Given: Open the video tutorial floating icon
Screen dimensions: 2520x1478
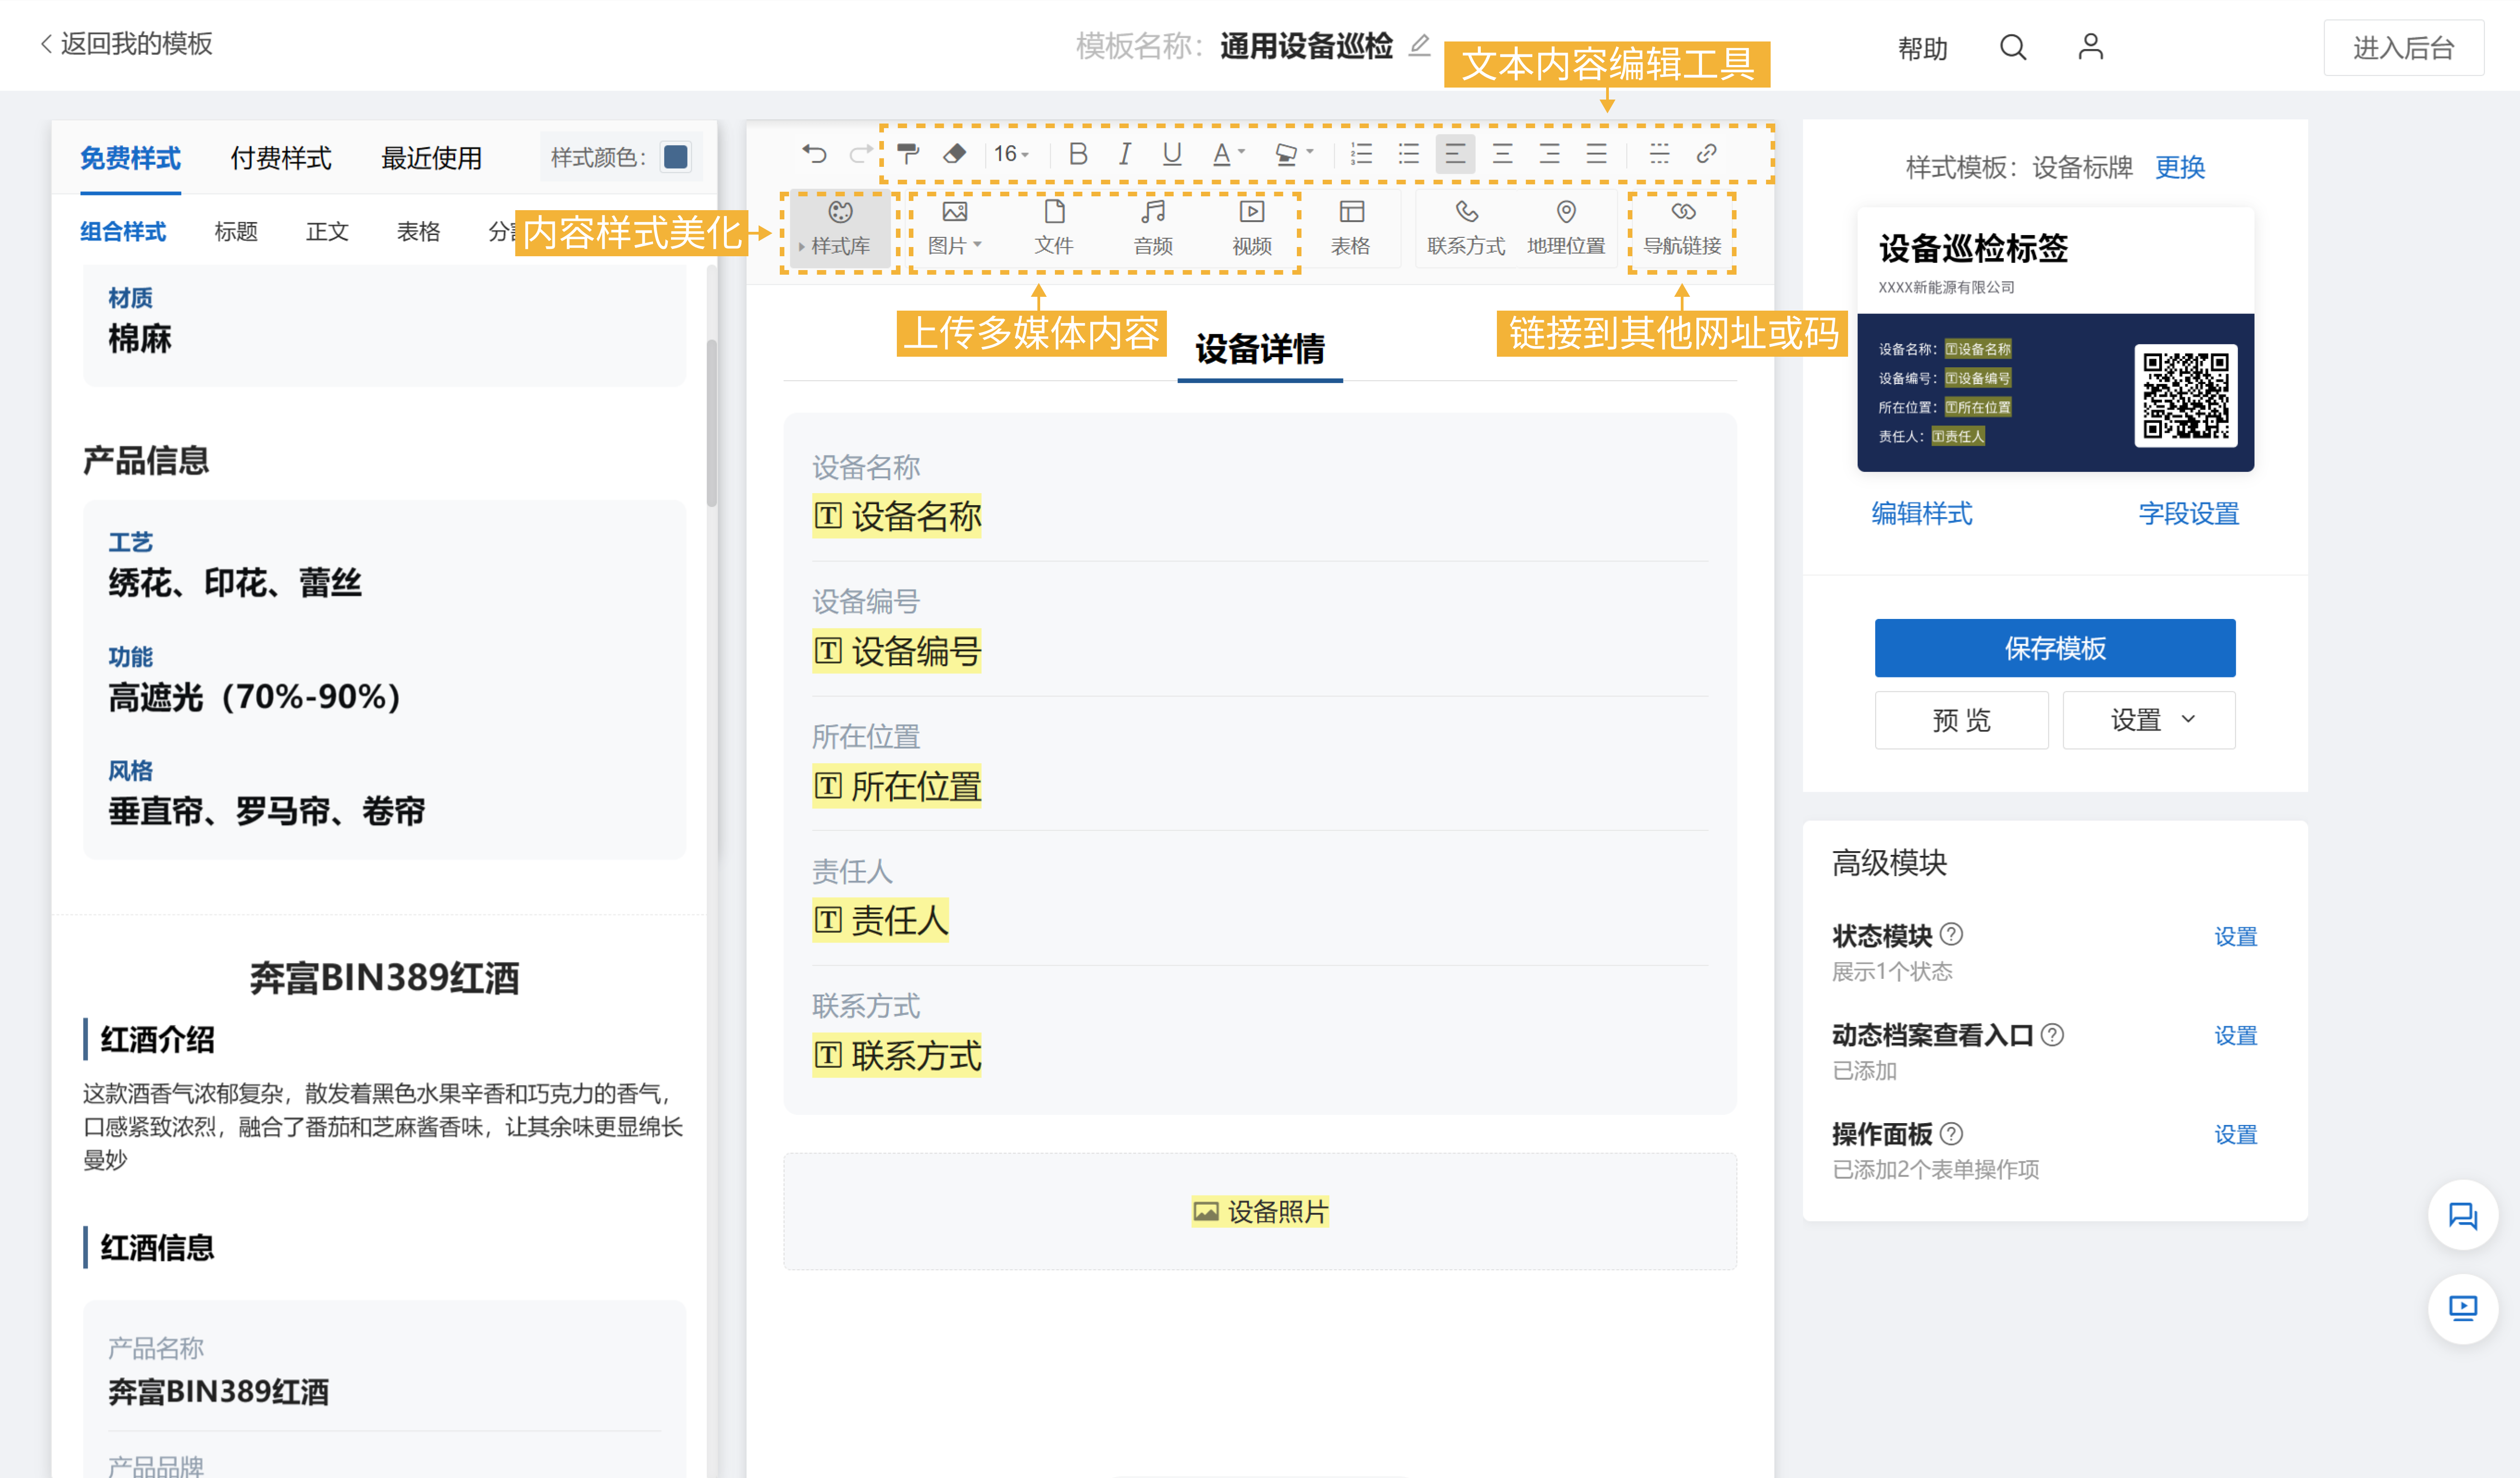Looking at the screenshot, I should coord(2463,1308).
